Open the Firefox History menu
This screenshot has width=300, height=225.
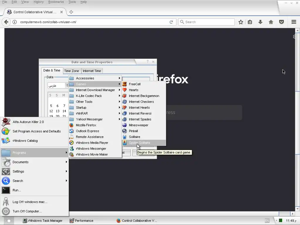38,2
